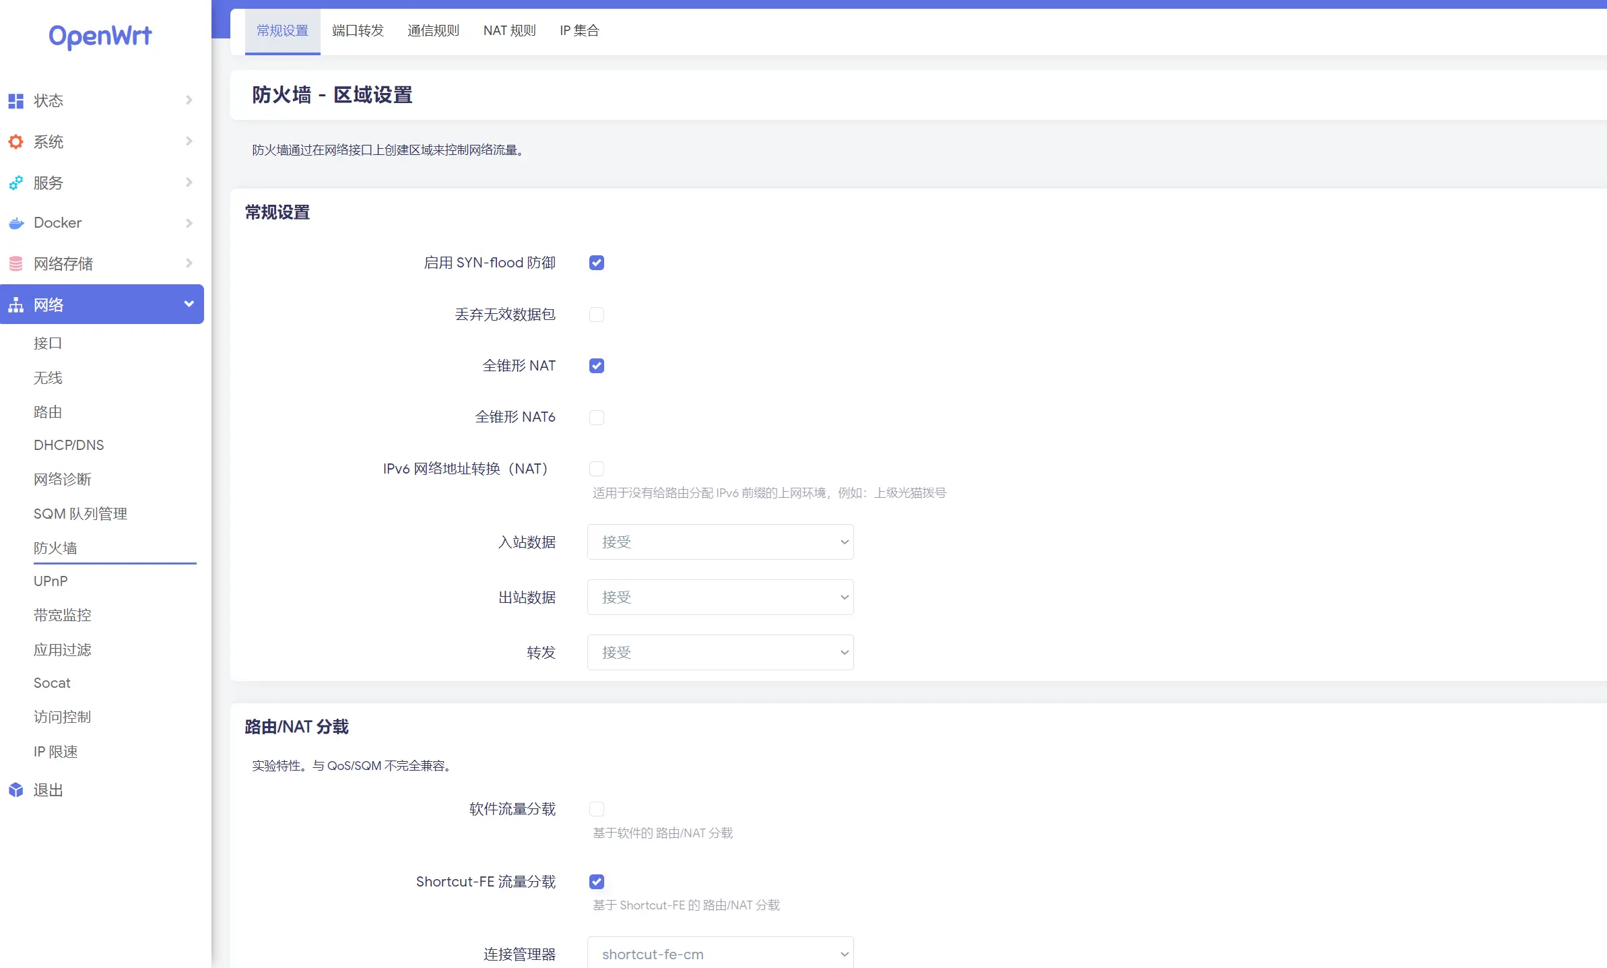Open the Docker whale icon in sidebar

(15, 223)
